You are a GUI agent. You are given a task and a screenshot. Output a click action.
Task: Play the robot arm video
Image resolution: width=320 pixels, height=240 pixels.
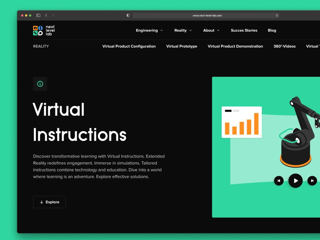tap(295, 180)
